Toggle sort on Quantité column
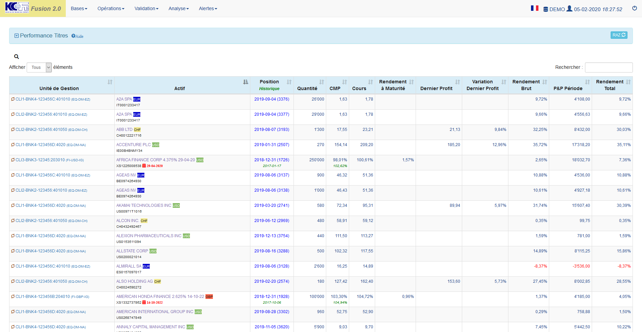 pos(322,82)
